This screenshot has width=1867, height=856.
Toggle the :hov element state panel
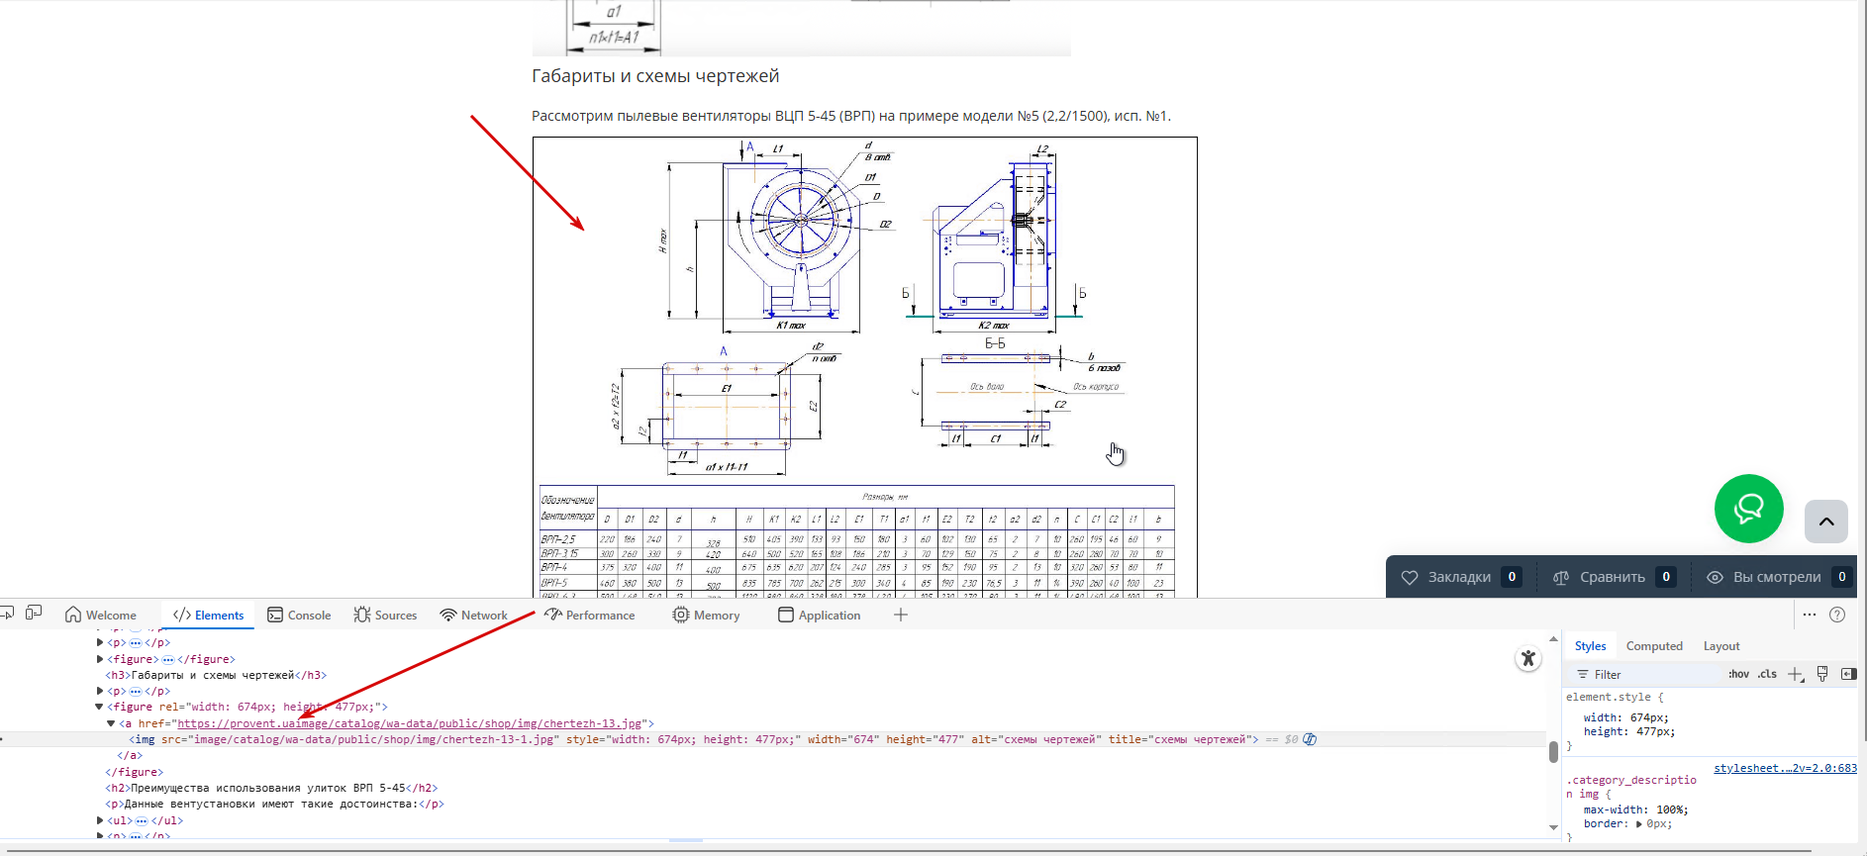1738,674
